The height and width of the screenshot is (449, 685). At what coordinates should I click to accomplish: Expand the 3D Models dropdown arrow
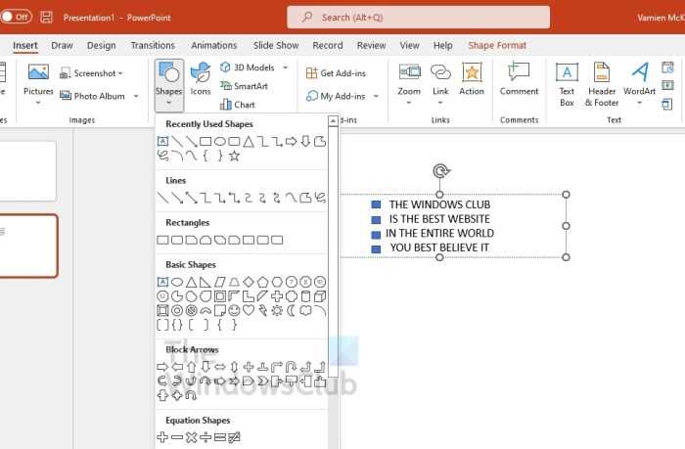tap(286, 67)
